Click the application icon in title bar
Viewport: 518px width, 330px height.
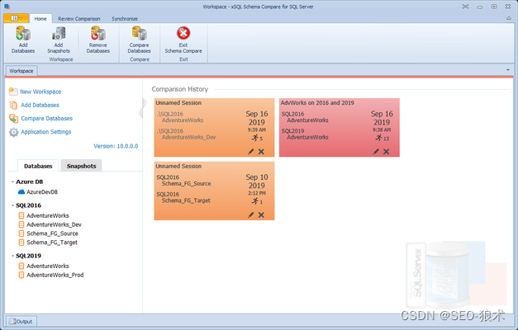(x=7, y=7)
